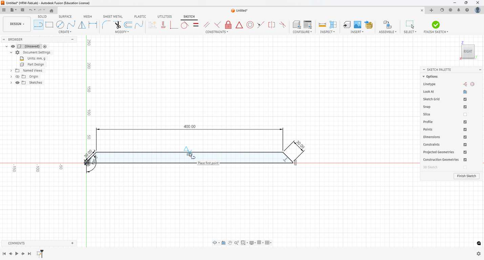Open the Window Select tool
Viewport: 484px width, 260px height.
pos(410,25)
